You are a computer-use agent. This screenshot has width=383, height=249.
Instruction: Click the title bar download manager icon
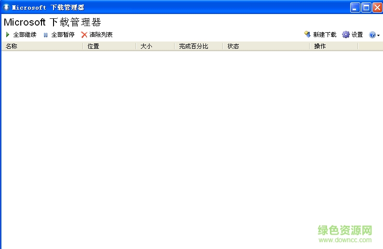(x=6, y=7)
